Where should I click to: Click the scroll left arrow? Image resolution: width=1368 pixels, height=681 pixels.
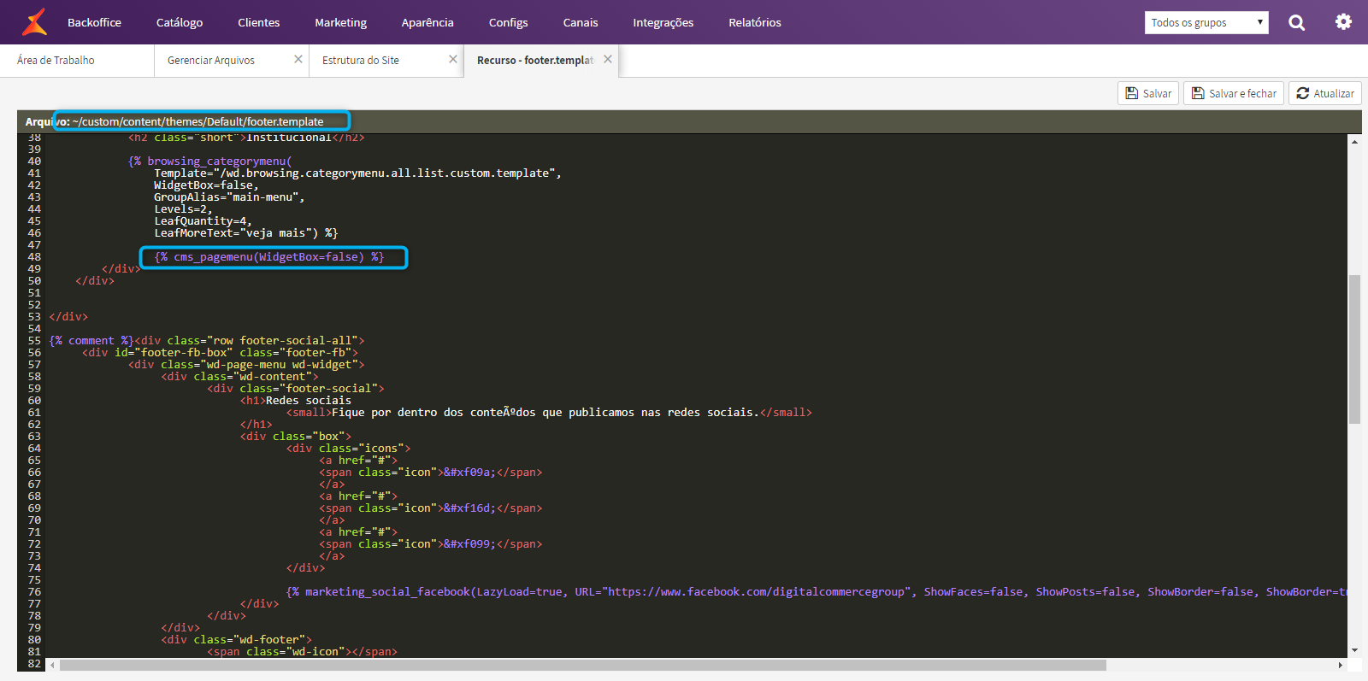point(53,665)
